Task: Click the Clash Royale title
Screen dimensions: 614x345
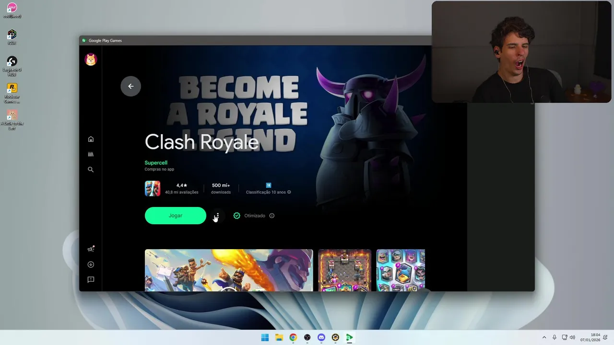Action: (201, 142)
